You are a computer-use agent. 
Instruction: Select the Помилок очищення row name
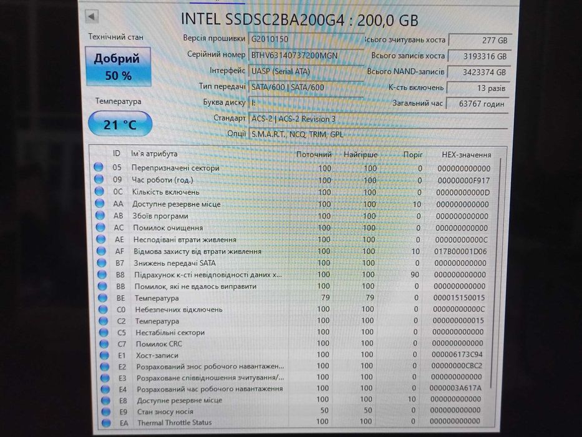[168, 228]
